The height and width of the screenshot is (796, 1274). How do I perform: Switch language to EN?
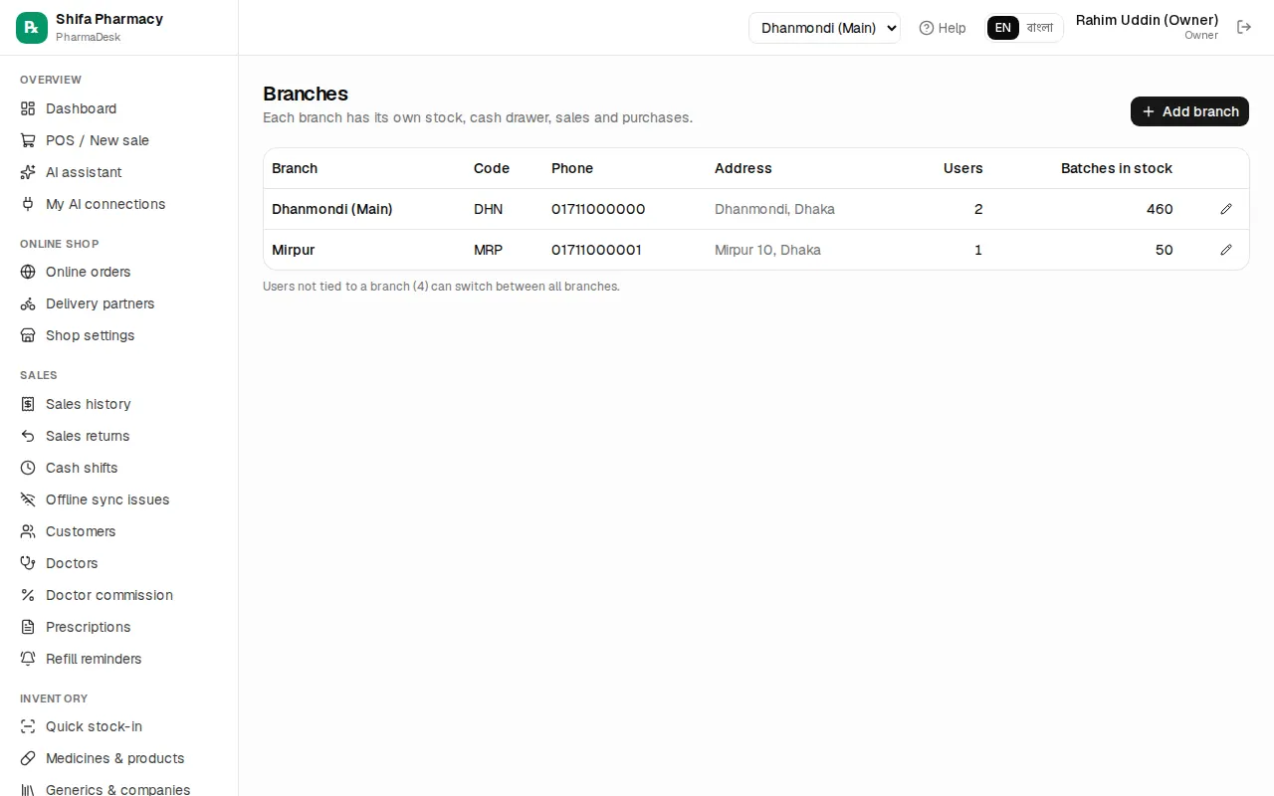1003,28
